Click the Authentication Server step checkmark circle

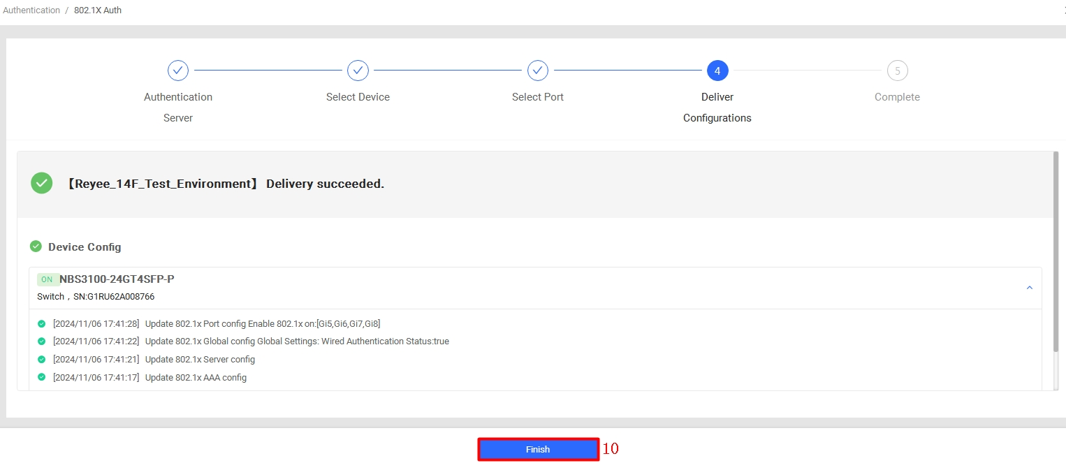coord(178,71)
